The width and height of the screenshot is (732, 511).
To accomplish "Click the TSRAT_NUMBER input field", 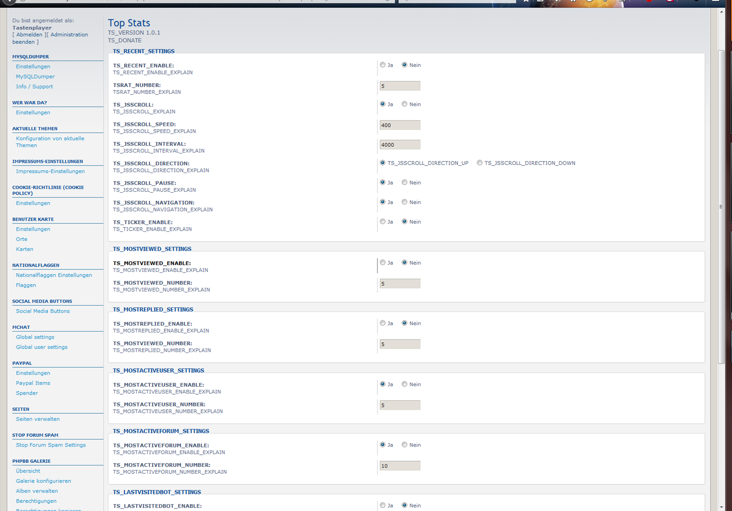I will tap(399, 86).
